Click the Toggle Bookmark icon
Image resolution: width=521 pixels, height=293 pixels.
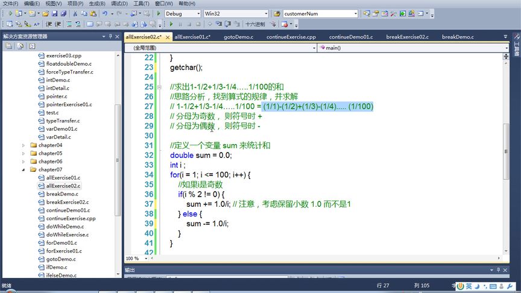point(90,24)
